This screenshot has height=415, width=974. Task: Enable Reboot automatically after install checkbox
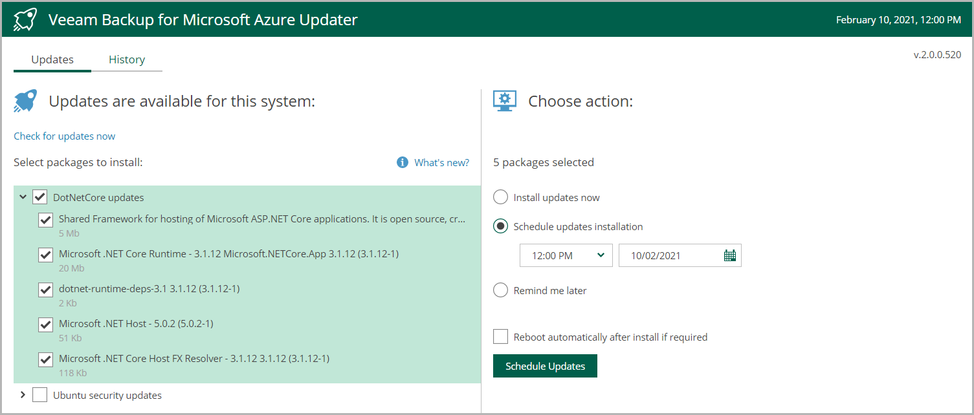[500, 337]
